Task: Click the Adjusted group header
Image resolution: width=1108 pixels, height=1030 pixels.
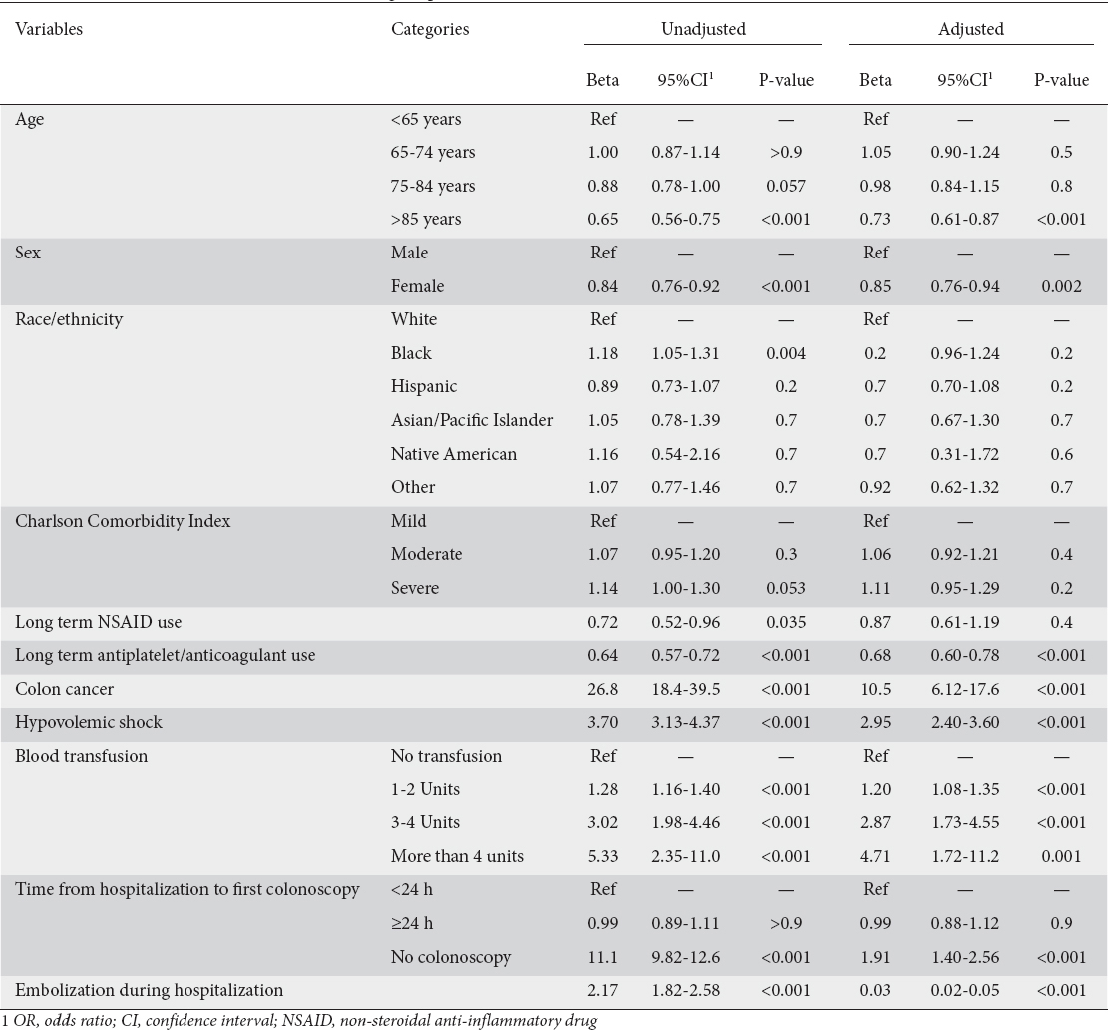Action: pyautogui.click(x=971, y=29)
